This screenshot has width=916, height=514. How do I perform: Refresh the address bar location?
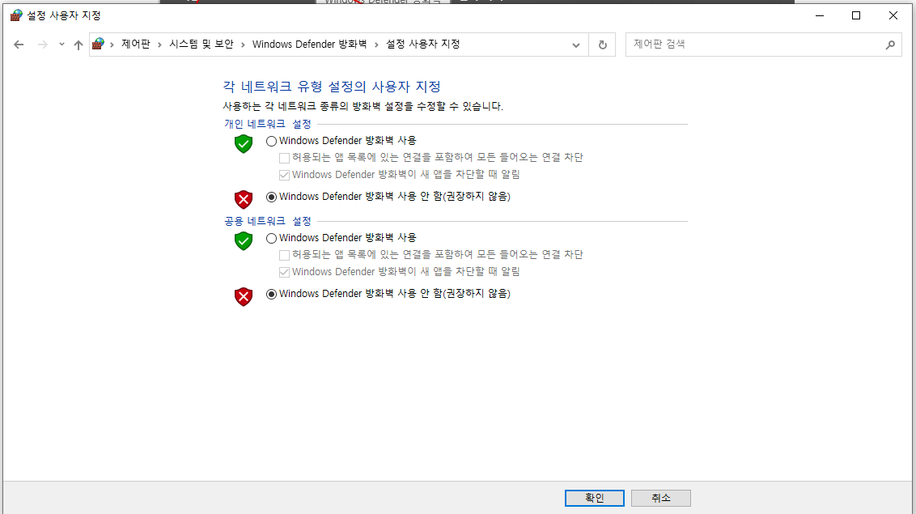coord(602,45)
